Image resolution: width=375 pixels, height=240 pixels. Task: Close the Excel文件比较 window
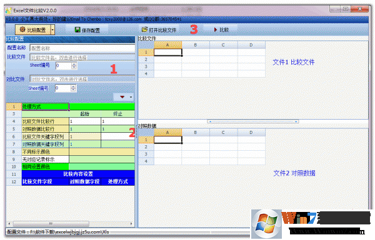[360, 9]
